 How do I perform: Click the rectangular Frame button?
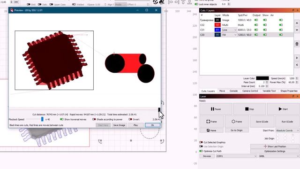pos(211,122)
